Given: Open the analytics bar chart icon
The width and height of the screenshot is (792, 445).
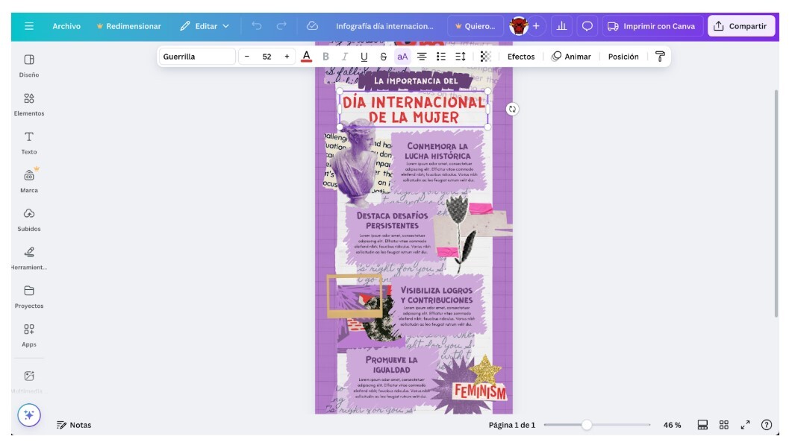Looking at the screenshot, I should point(561,26).
